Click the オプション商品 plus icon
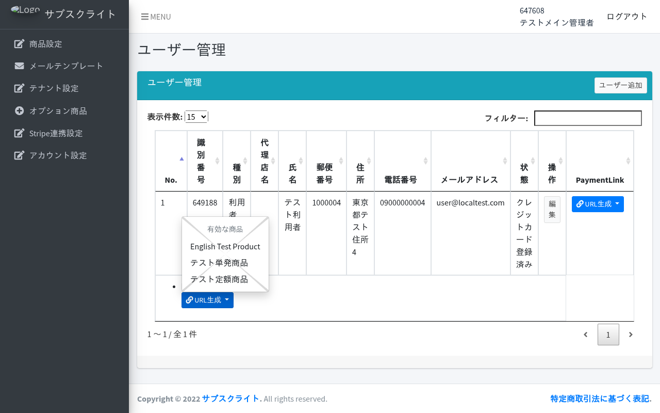The width and height of the screenshot is (660, 413). tap(19, 110)
